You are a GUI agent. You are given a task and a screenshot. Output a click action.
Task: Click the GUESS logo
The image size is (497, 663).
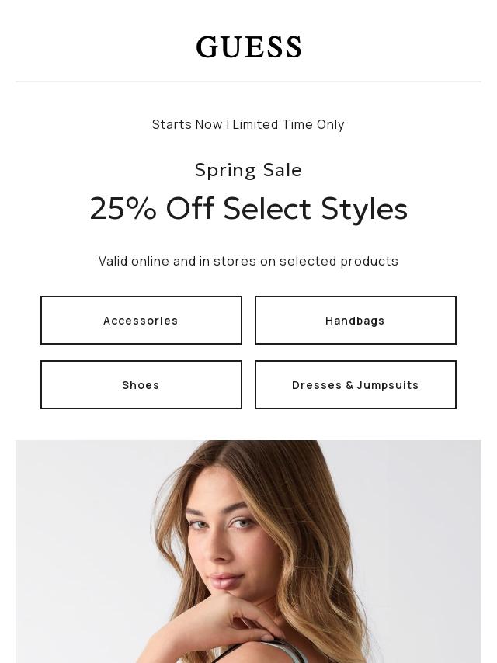pos(248,47)
